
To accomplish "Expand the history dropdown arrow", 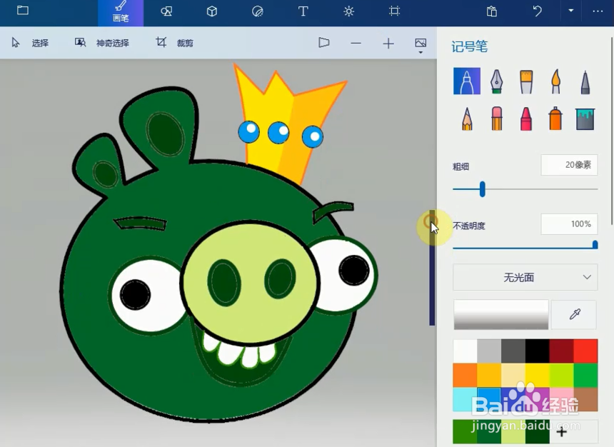I will click(x=571, y=11).
